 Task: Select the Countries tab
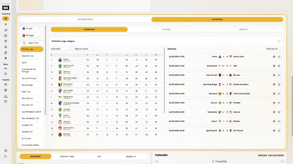click(x=217, y=19)
